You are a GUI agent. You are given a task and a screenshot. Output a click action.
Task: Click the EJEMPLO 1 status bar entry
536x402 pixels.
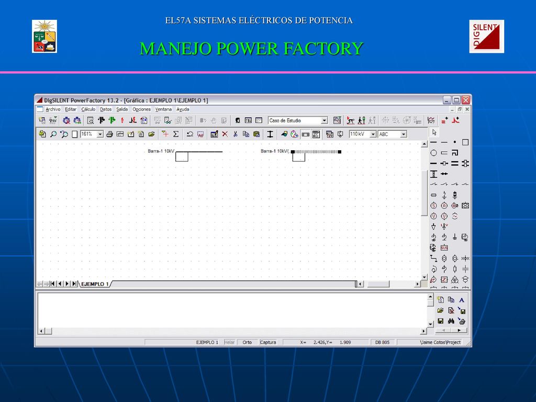click(x=207, y=342)
